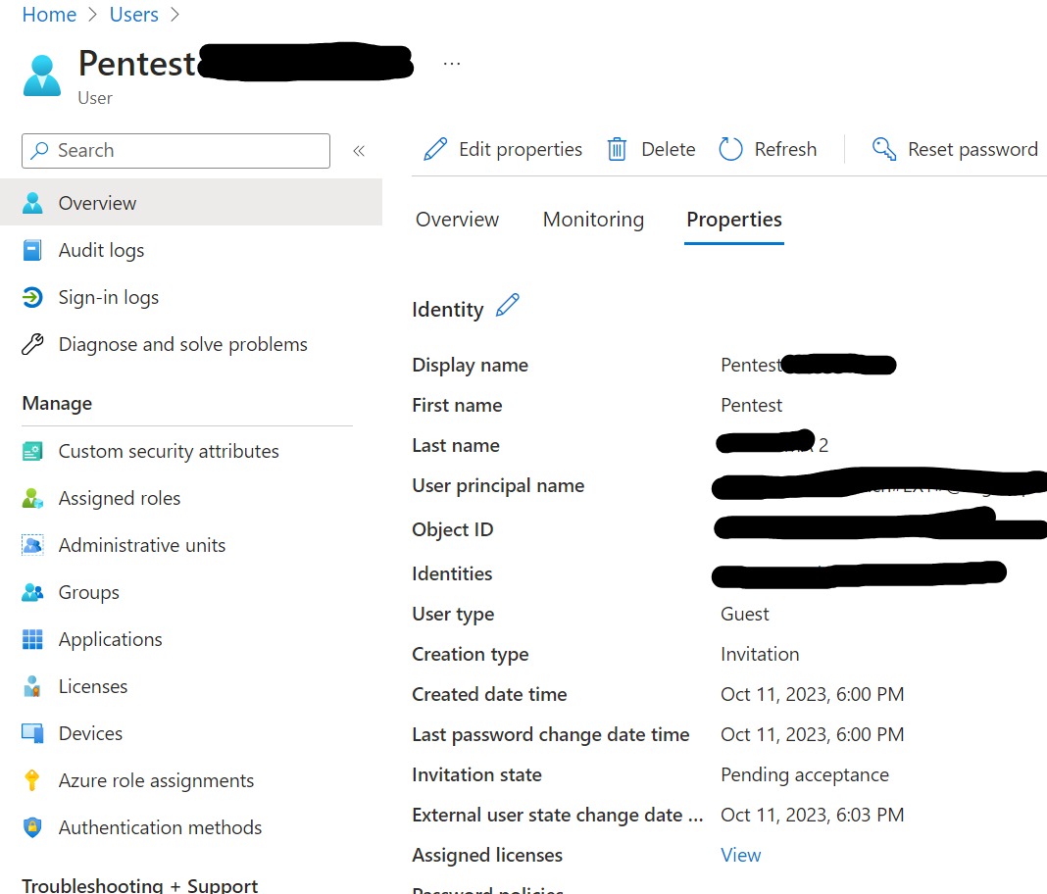Expand the breadcrumb chevron after Users

click(x=174, y=14)
